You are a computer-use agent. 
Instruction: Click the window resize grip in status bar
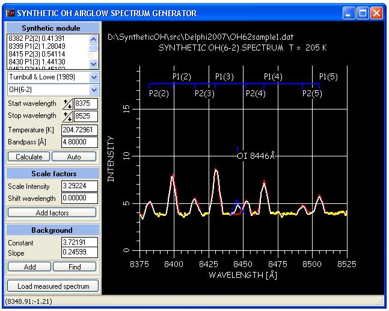[381, 302]
